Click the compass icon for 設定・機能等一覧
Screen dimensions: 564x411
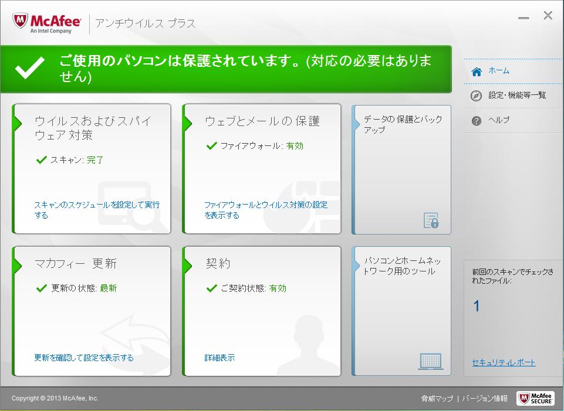[x=476, y=96]
